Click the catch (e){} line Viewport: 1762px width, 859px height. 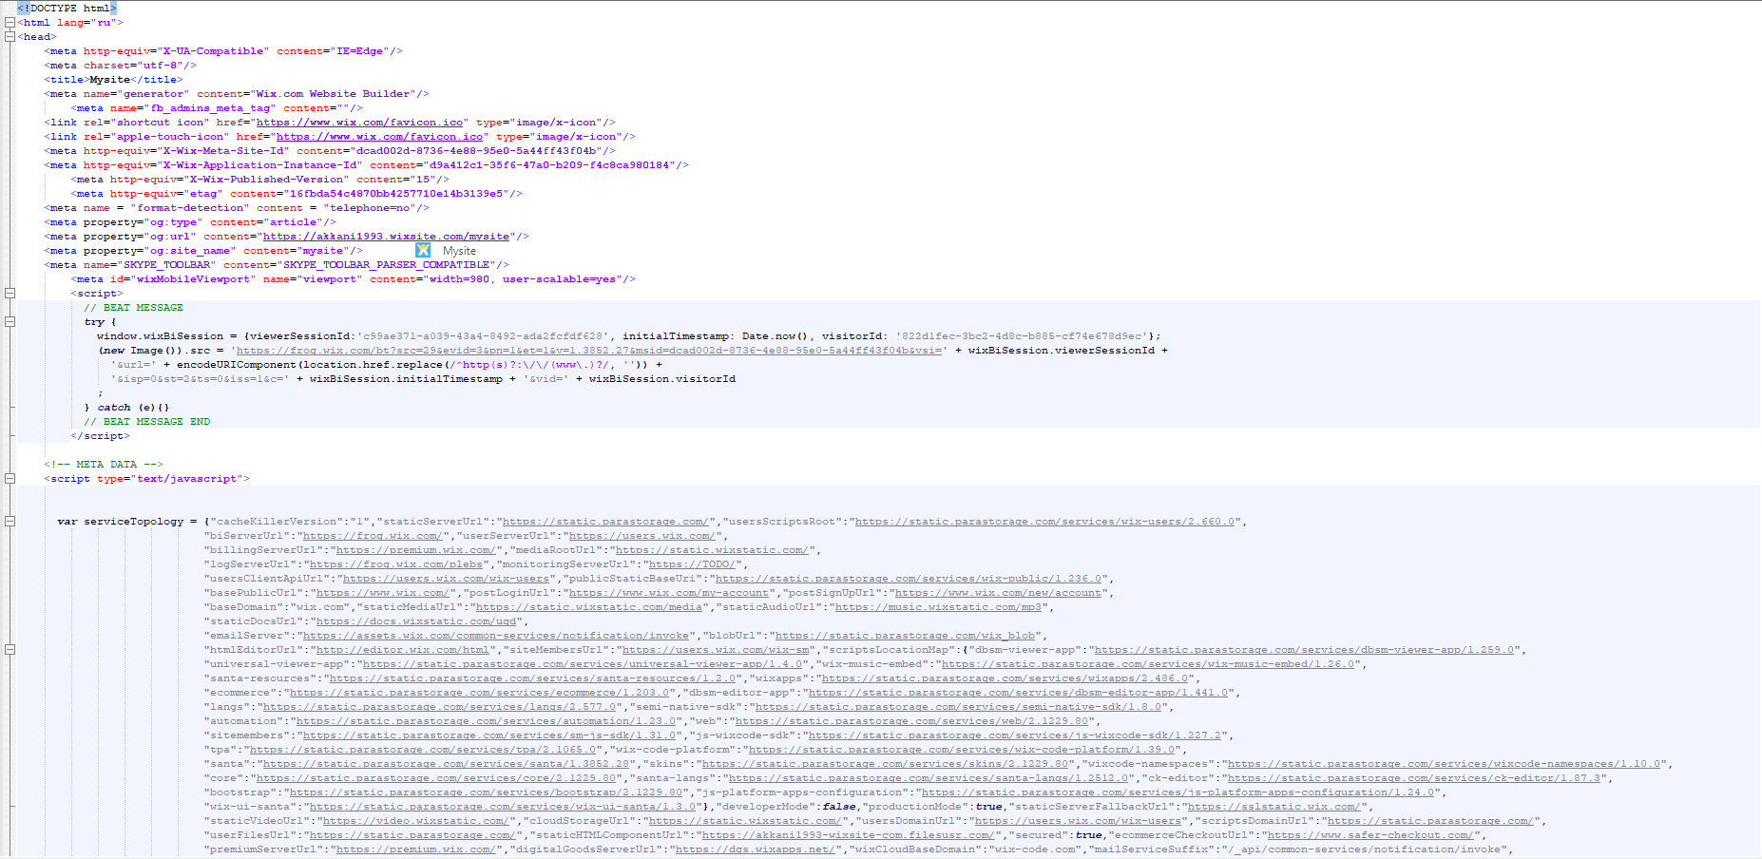coord(126,408)
